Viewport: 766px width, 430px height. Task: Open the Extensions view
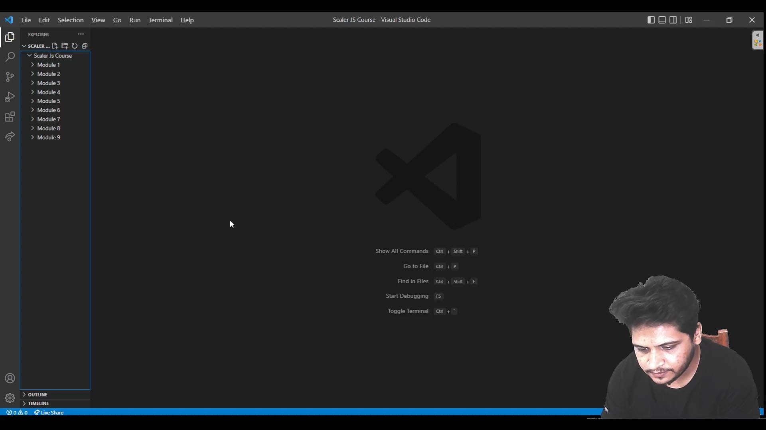click(x=10, y=117)
